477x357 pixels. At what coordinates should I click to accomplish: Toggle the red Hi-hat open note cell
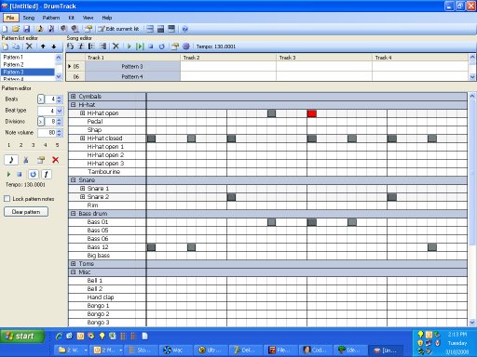click(312, 113)
